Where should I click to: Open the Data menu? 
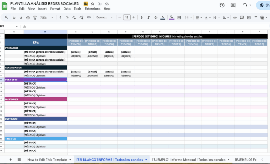point(67,9)
